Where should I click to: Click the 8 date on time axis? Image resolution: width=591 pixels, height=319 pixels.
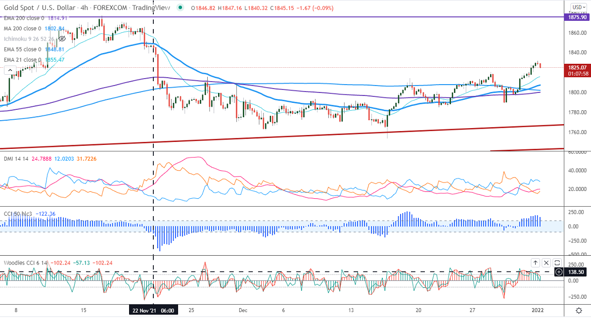(16, 310)
